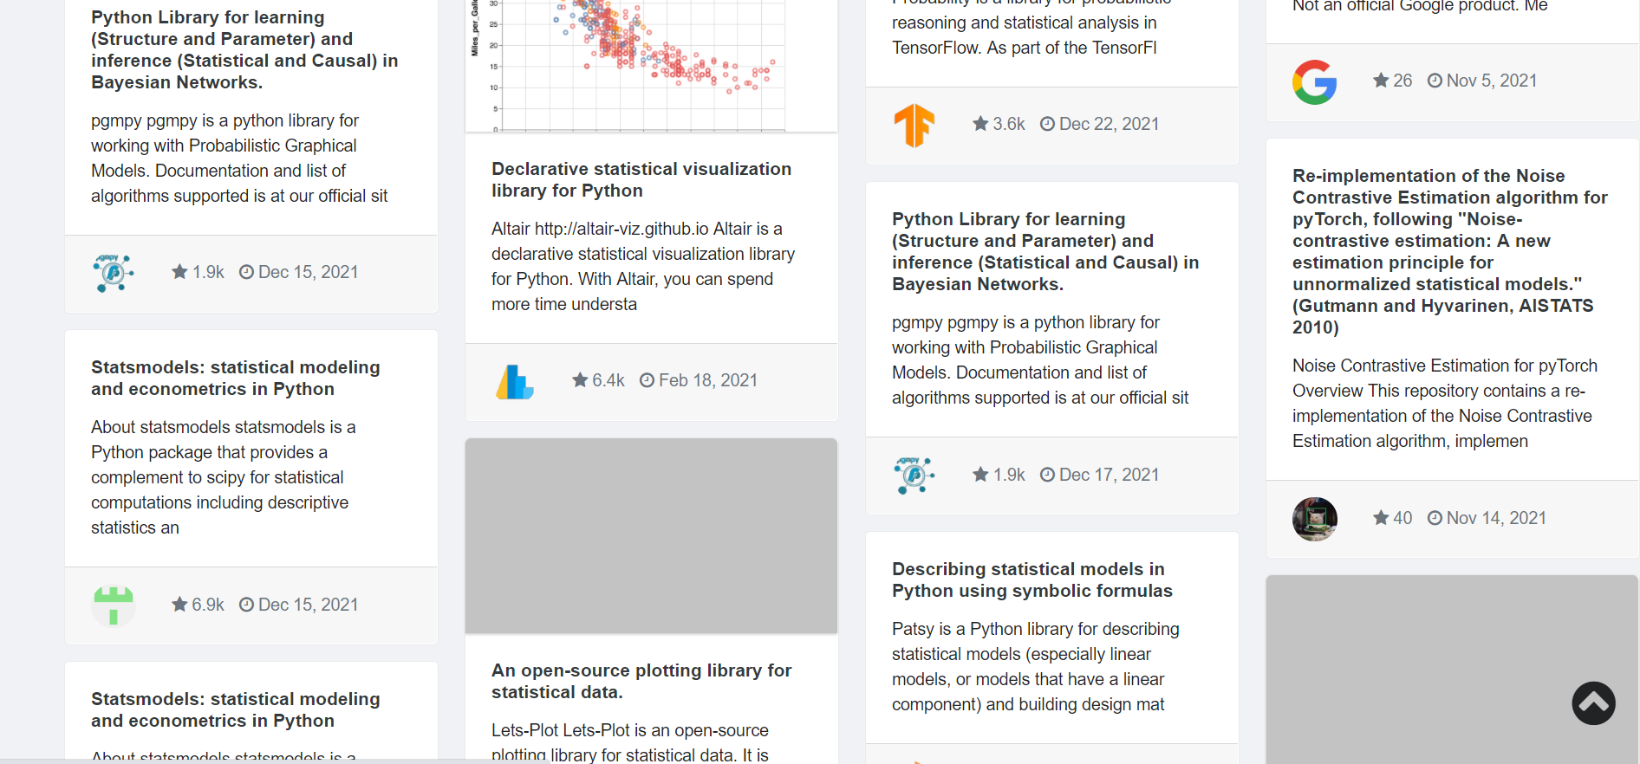Open the Noise Contrastive Estimation re-implementation card title
Screen dimensions: 1640x764
(1449, 251)
